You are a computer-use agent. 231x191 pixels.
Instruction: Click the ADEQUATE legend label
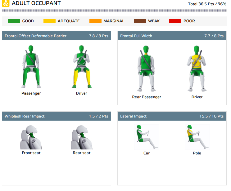[x=69, y=21]
